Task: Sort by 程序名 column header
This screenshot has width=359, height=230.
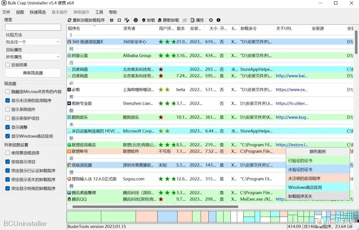Action: (x=94, y=28)
